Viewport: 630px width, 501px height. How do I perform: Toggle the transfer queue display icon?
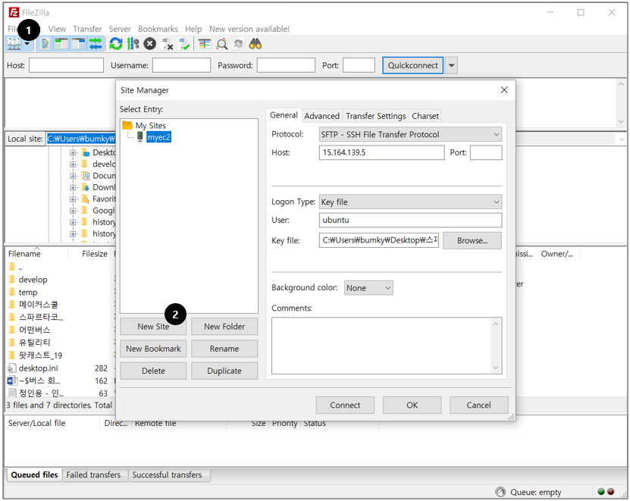point(96,44)
